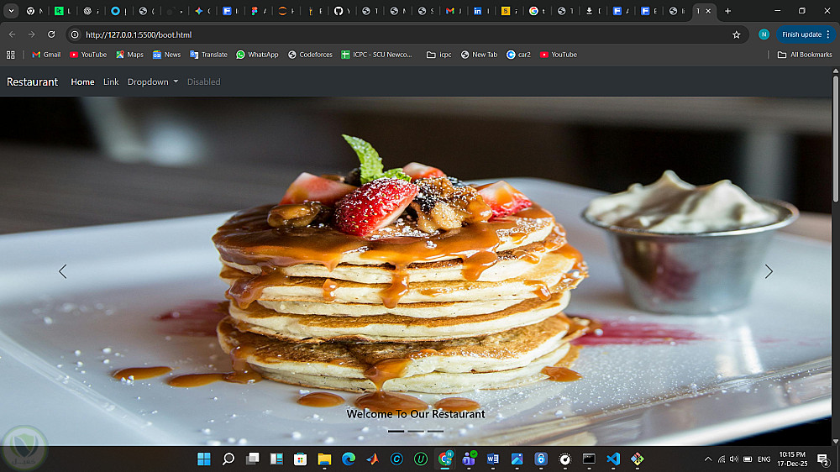Expand the Dropdown navbar menu
This screenshot has width=840, height=472.
153,82
